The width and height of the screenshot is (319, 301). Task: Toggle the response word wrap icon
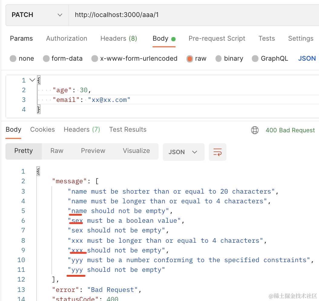[x=217, y=152]
